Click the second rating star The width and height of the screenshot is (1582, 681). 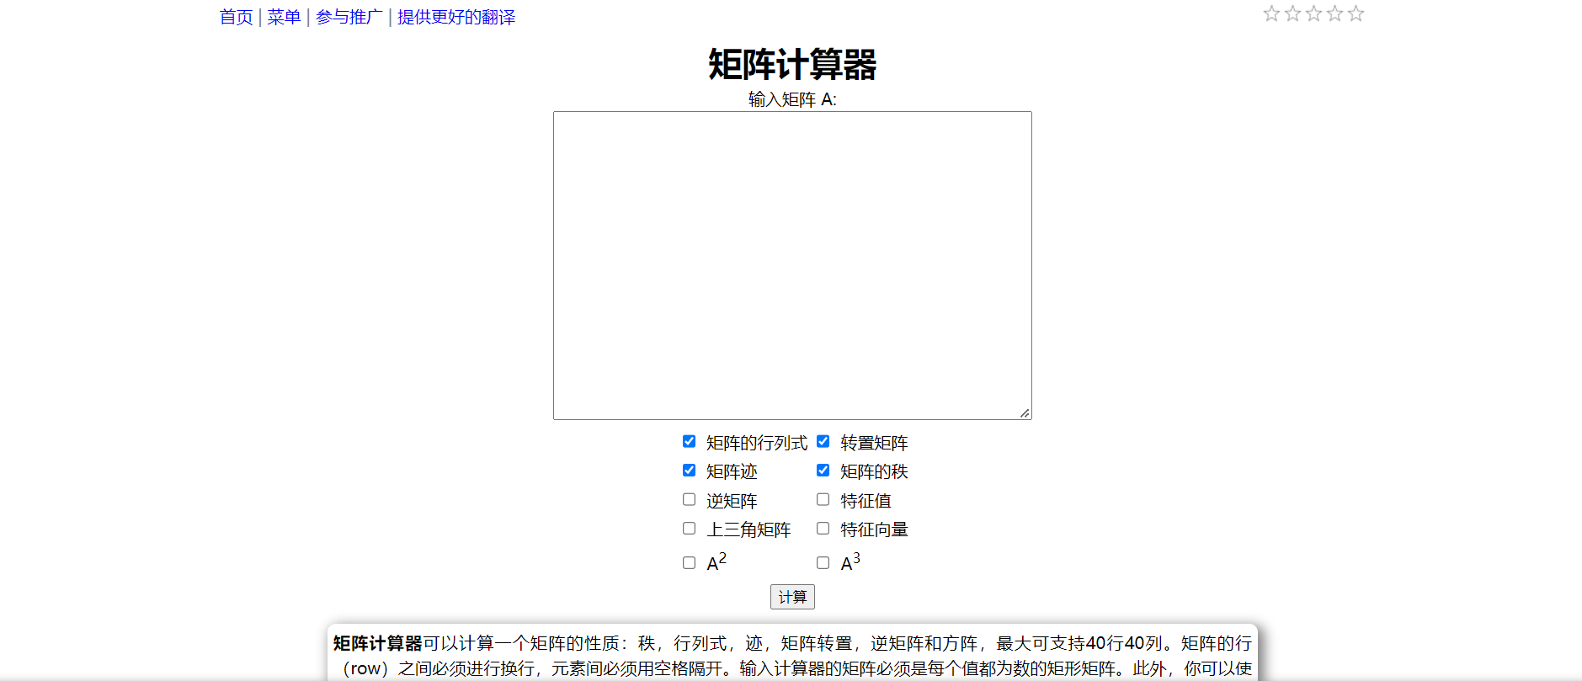[x=1292, y=13]
